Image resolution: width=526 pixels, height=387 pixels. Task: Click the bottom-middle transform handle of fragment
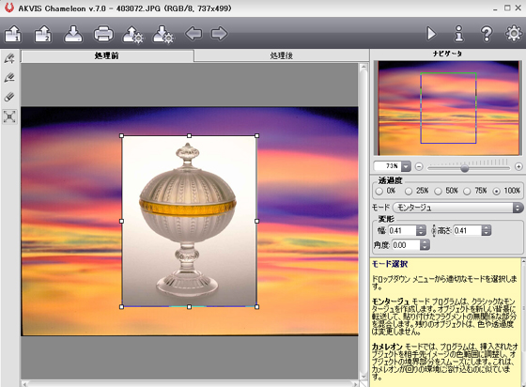coord(189,307)
